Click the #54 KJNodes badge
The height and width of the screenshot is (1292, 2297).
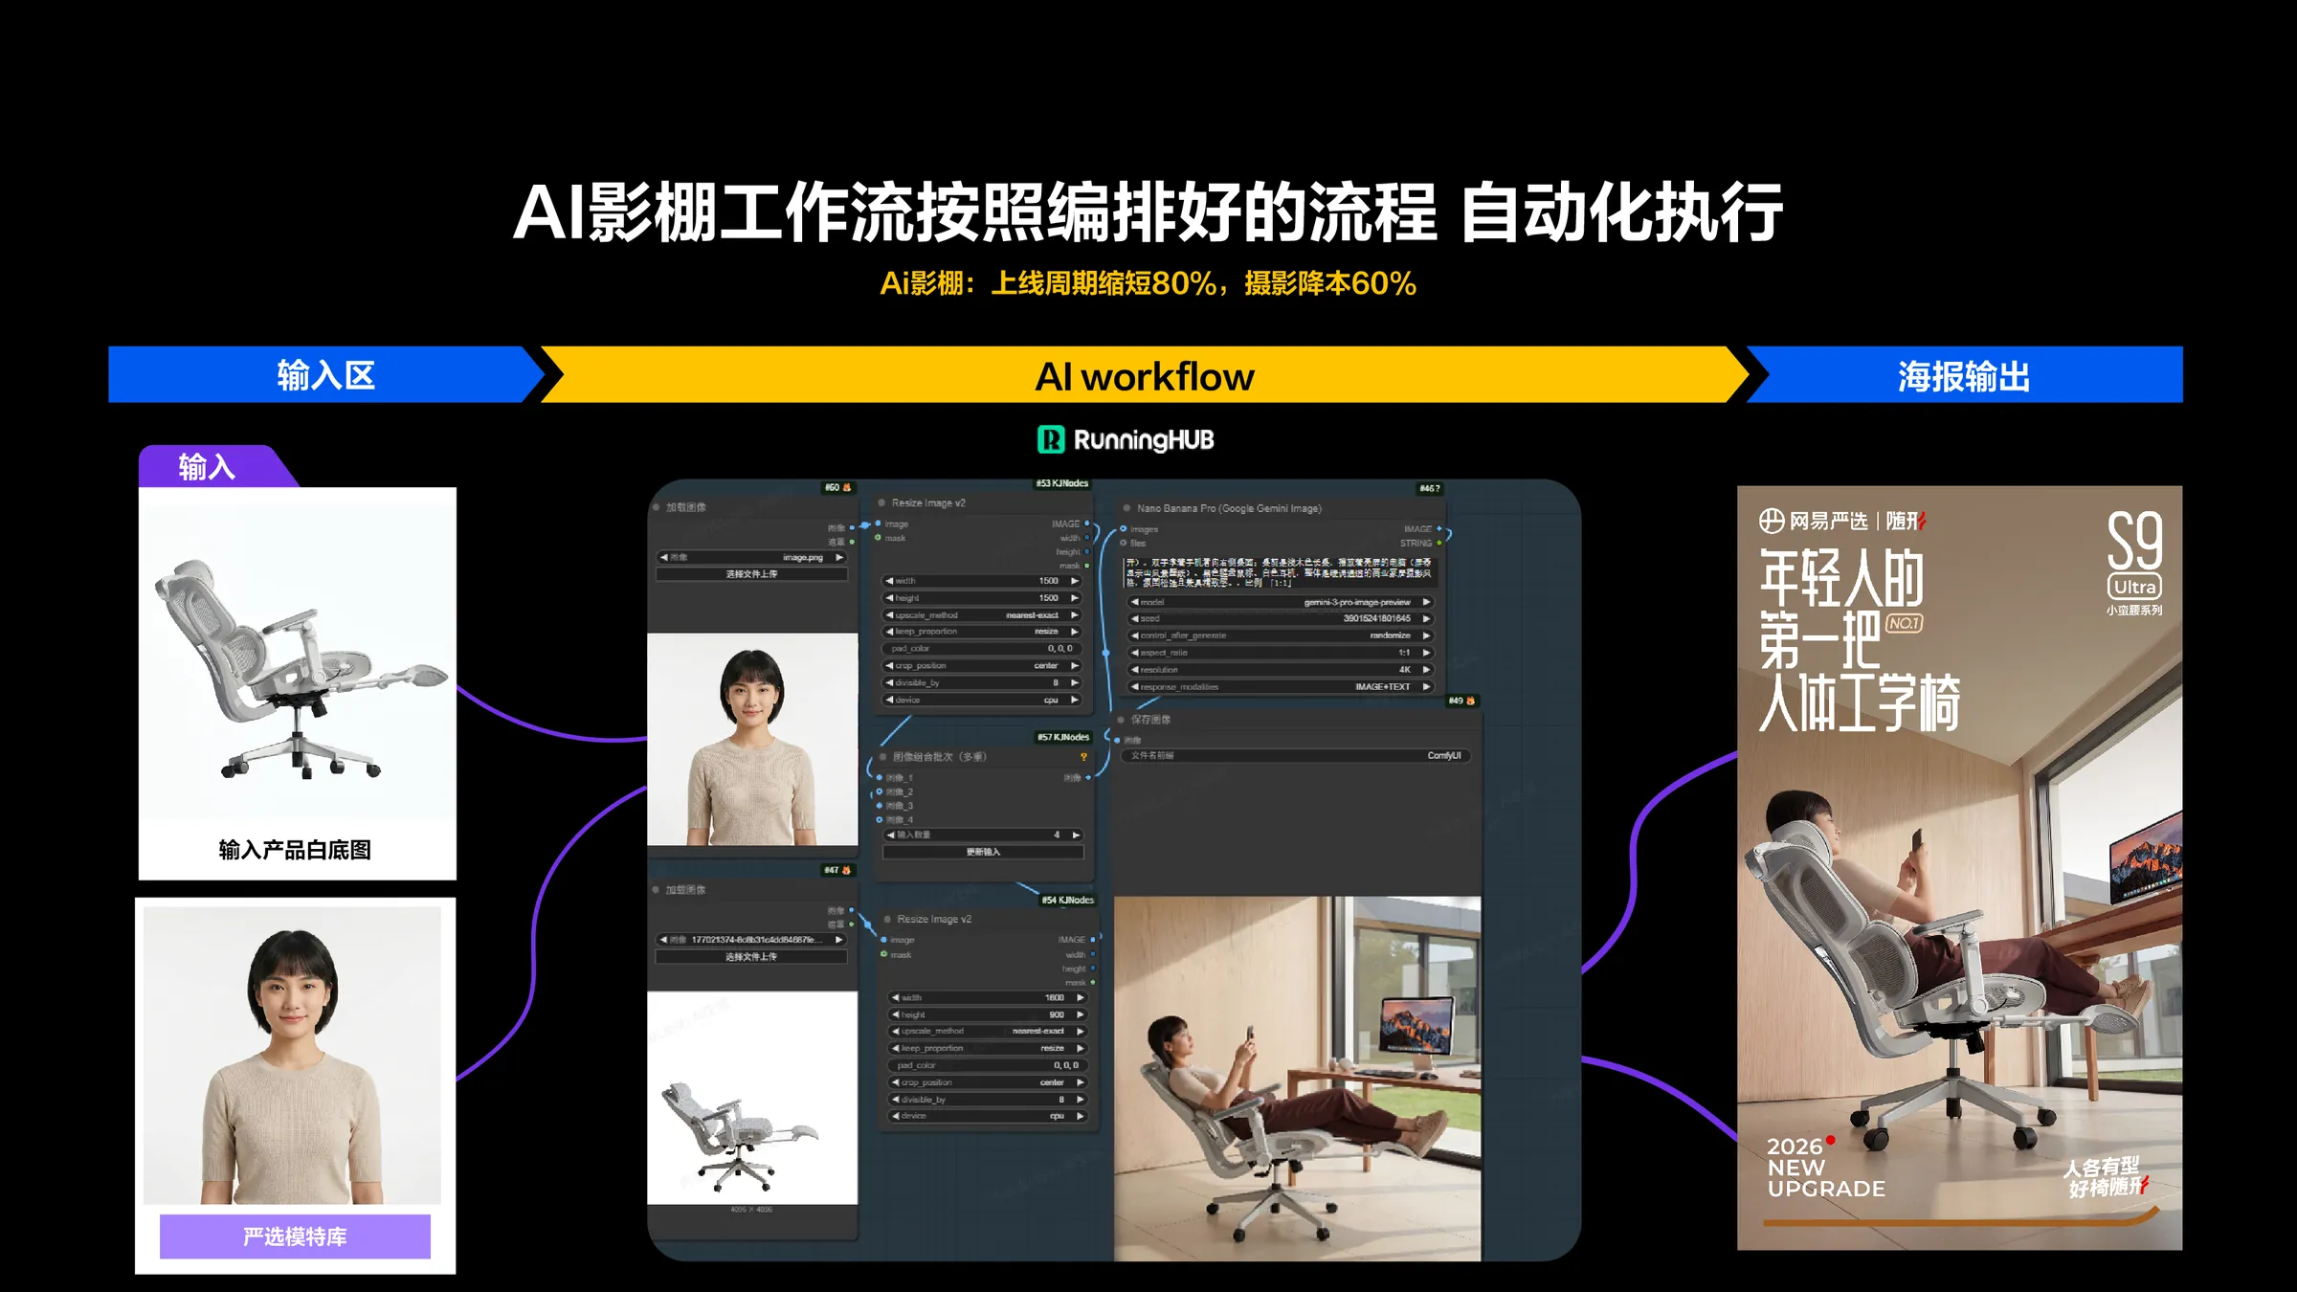(x=1067, y=900)
